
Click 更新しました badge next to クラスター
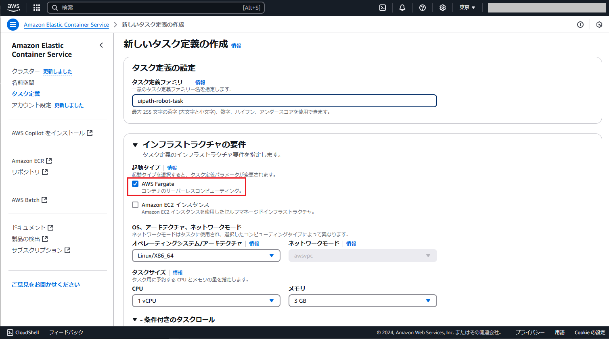(58, 71)
